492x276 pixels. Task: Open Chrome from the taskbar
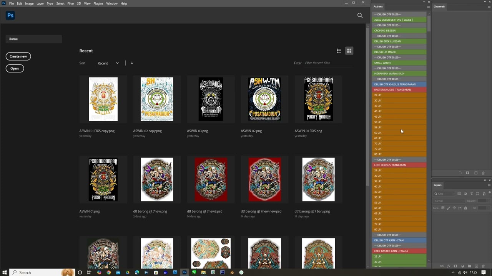tap(108, 273)
